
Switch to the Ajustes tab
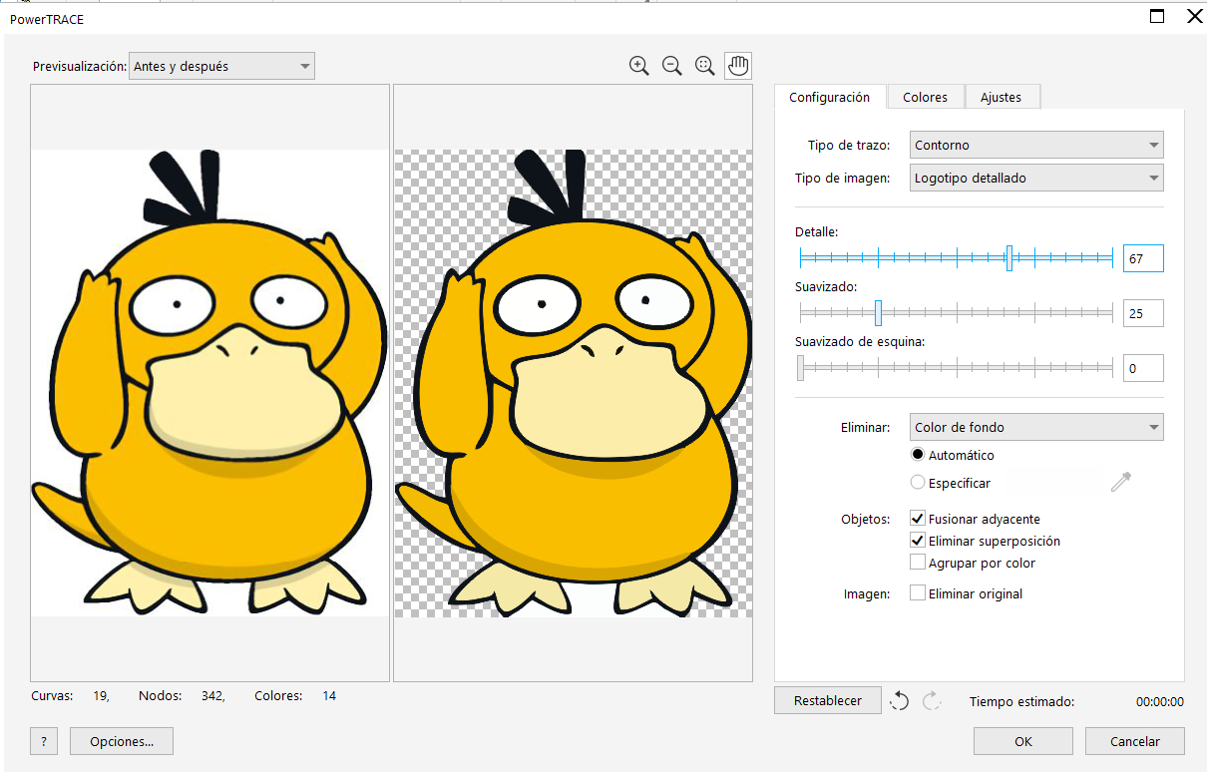coord(1001,97)
